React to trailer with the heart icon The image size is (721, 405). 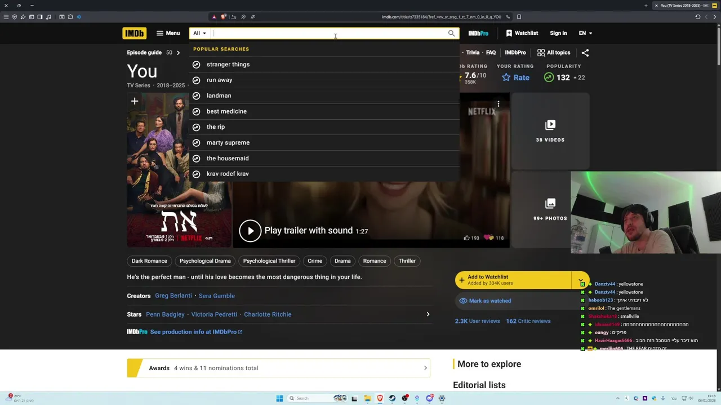(x=488, y=238)
